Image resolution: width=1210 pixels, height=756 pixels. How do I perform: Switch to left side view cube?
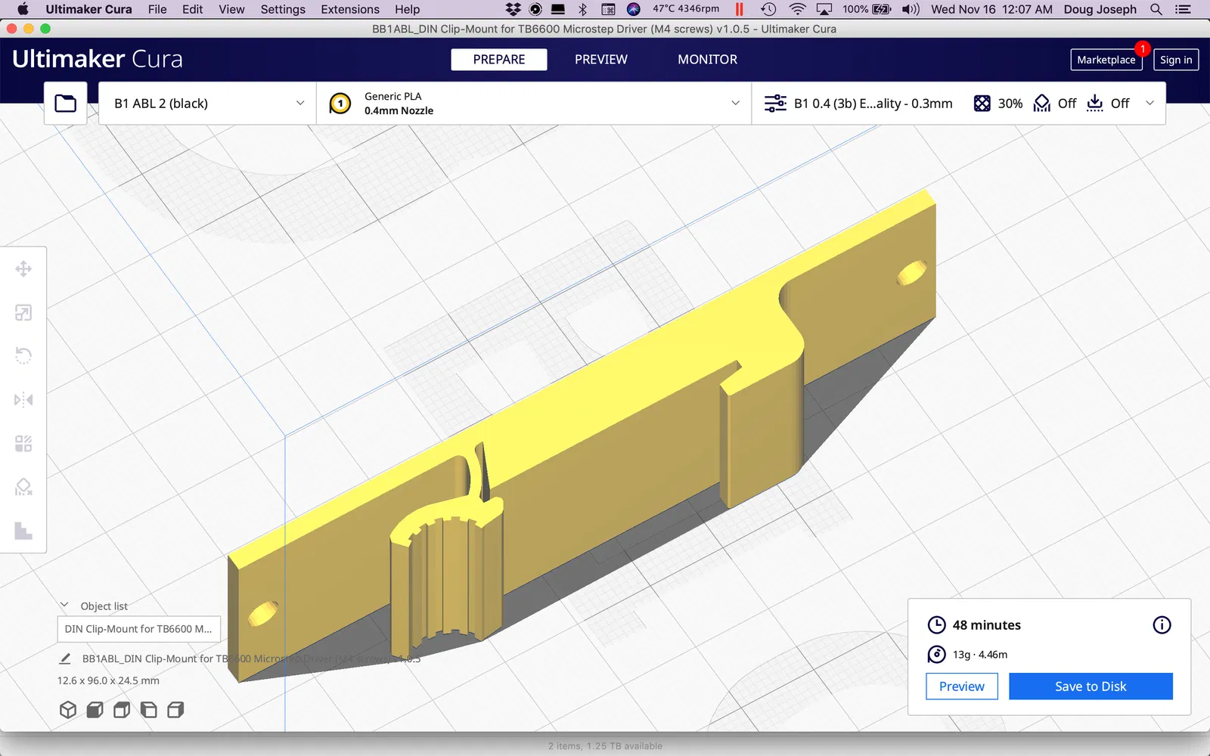click(x=148, y=710)
